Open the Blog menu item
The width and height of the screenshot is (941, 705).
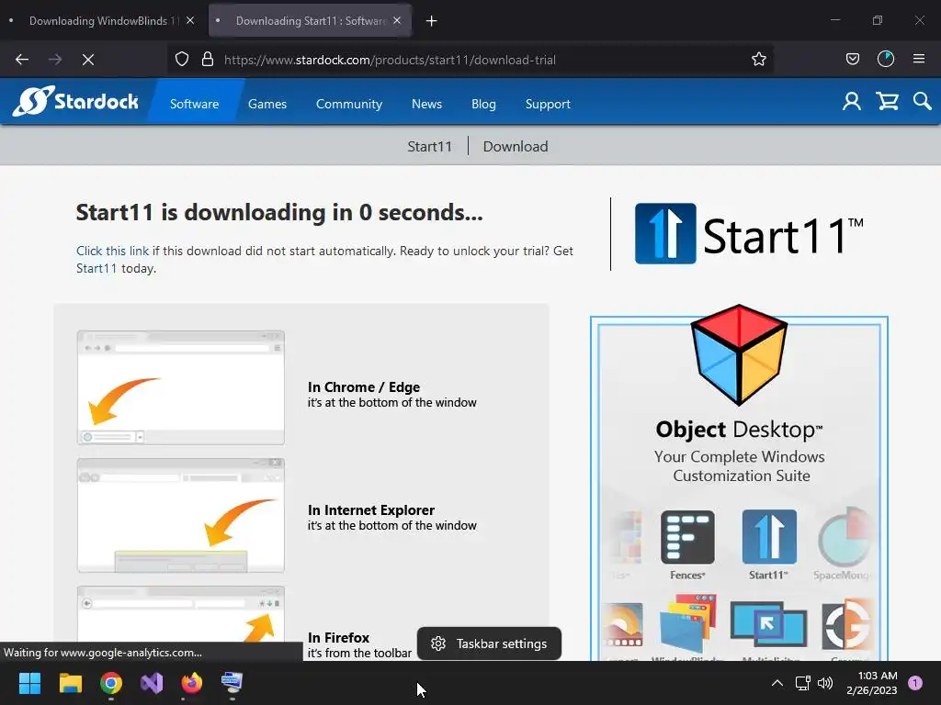(483, 104)
